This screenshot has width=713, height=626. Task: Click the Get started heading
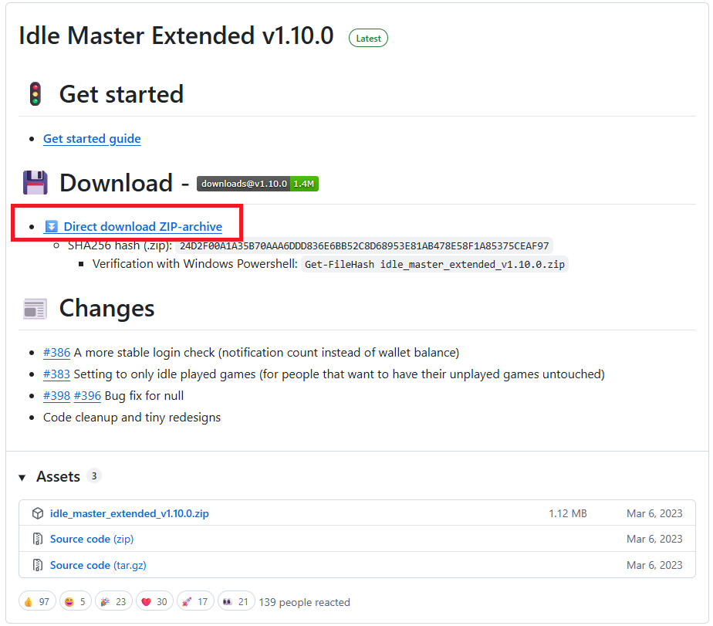121,94
